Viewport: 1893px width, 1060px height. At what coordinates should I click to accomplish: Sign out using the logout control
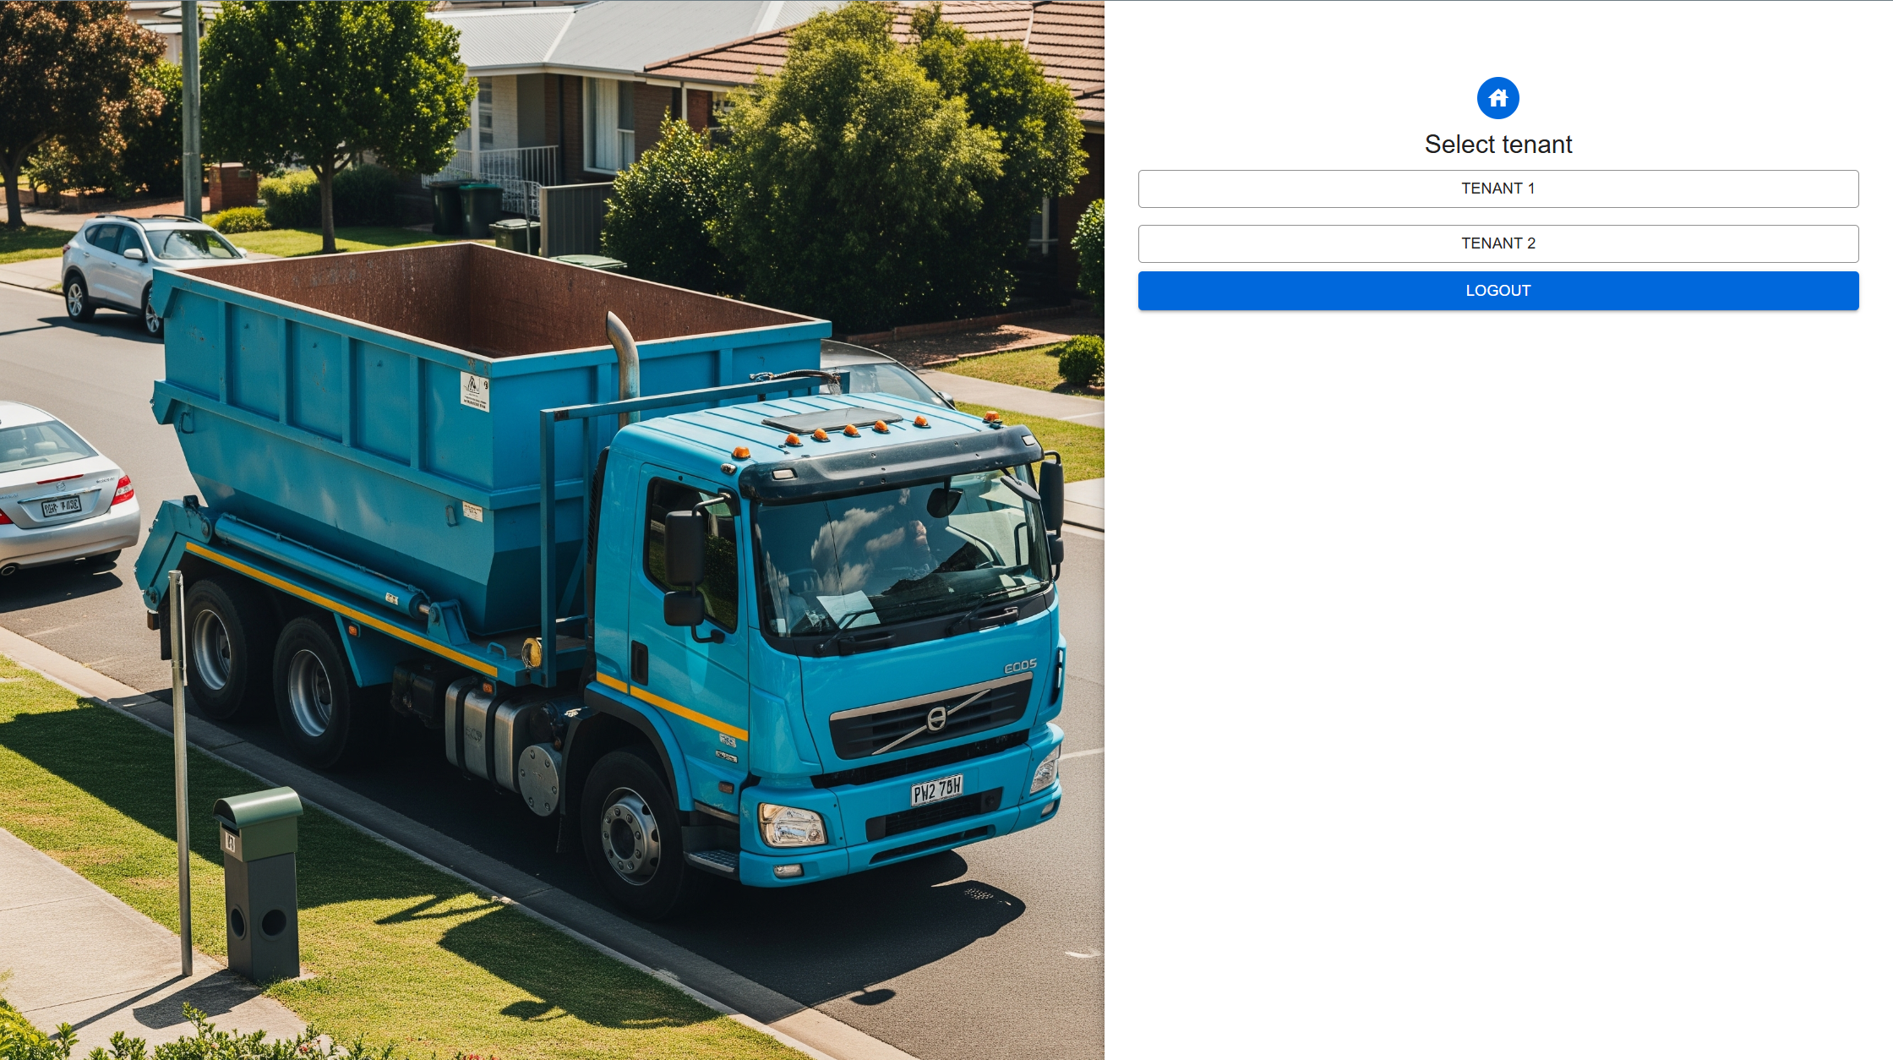[1497, 290]
